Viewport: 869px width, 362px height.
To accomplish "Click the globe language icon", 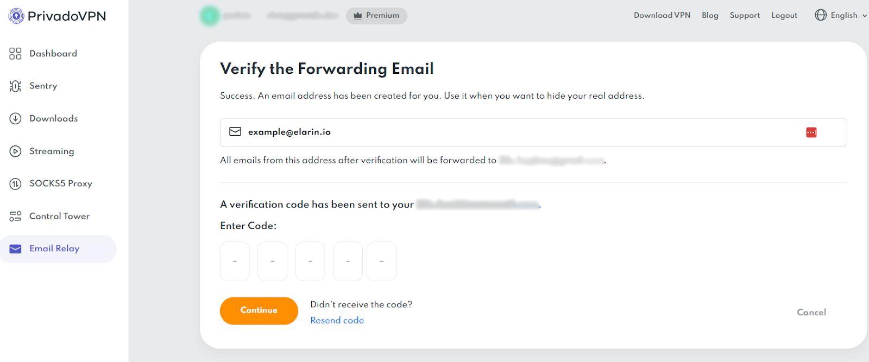I will (820, 15).
